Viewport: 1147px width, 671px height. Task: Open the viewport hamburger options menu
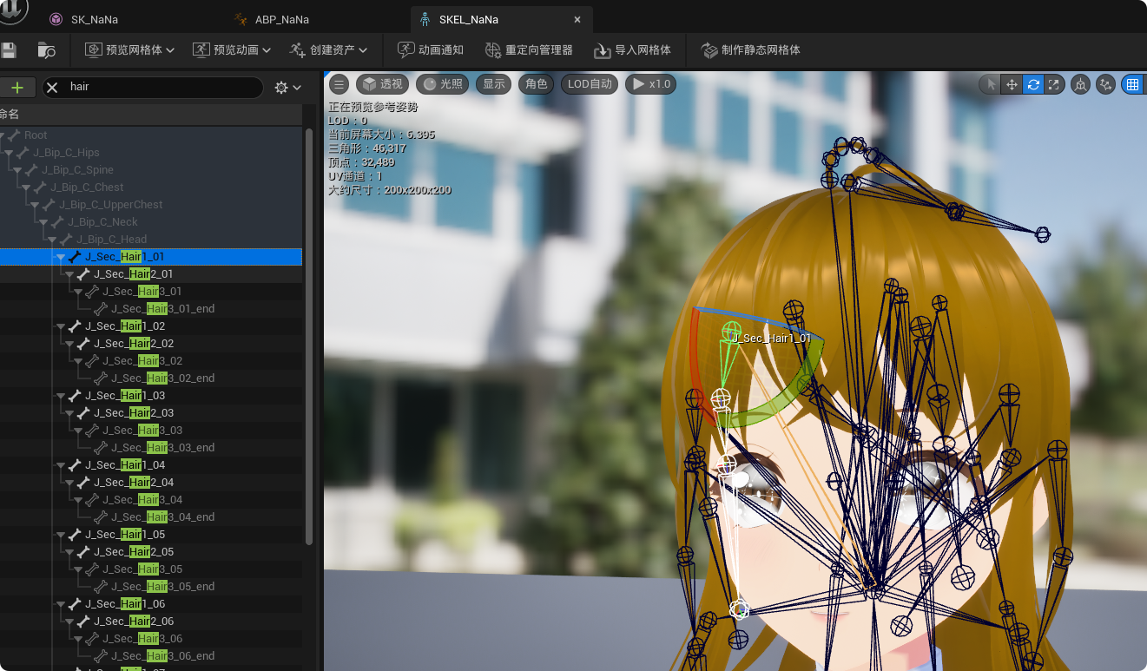(x=339, y=84)
